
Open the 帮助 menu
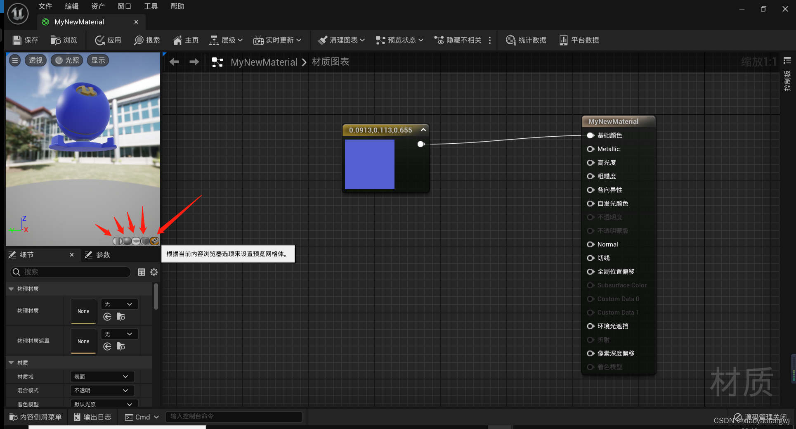coord(177,6)
